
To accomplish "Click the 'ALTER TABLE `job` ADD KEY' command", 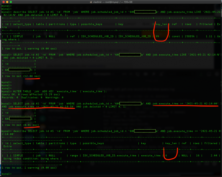I will point(33,91).
